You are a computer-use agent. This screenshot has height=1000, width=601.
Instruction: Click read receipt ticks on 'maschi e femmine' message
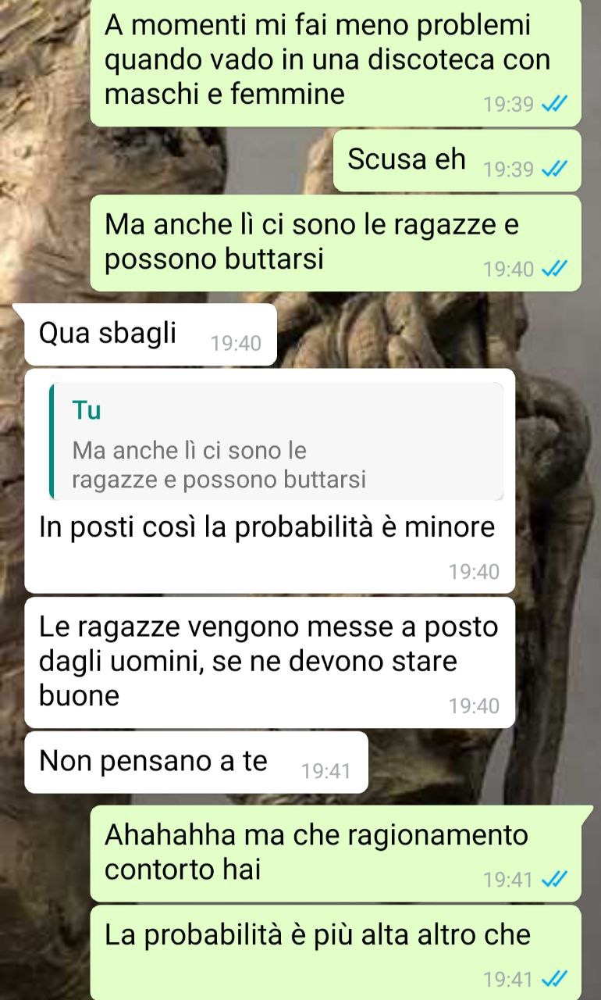tap(554, 104)
